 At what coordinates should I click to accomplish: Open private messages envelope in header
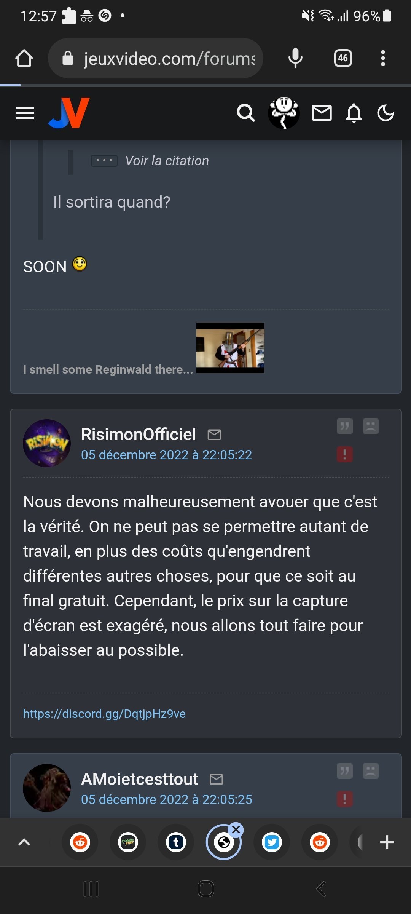pyautogui.click(x=322, y=113)
